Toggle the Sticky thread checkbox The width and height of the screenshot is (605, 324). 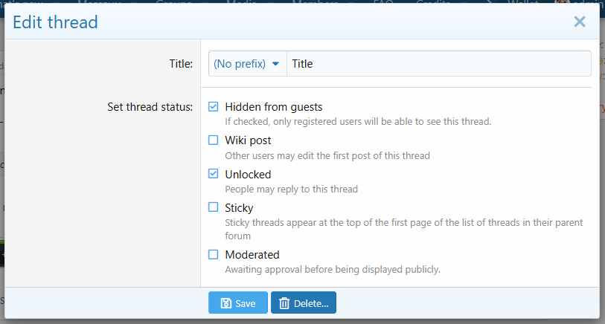point(214,208)
